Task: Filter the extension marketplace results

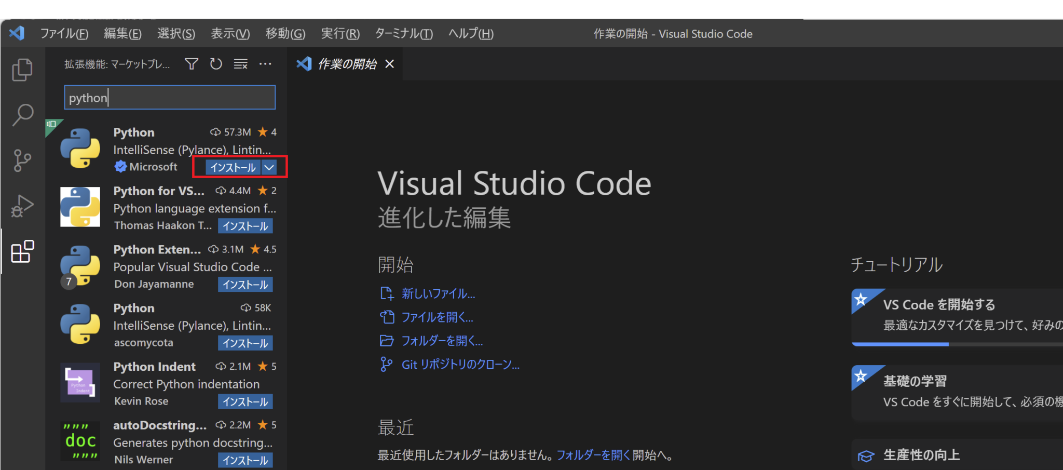Action: tap(191, 63)
